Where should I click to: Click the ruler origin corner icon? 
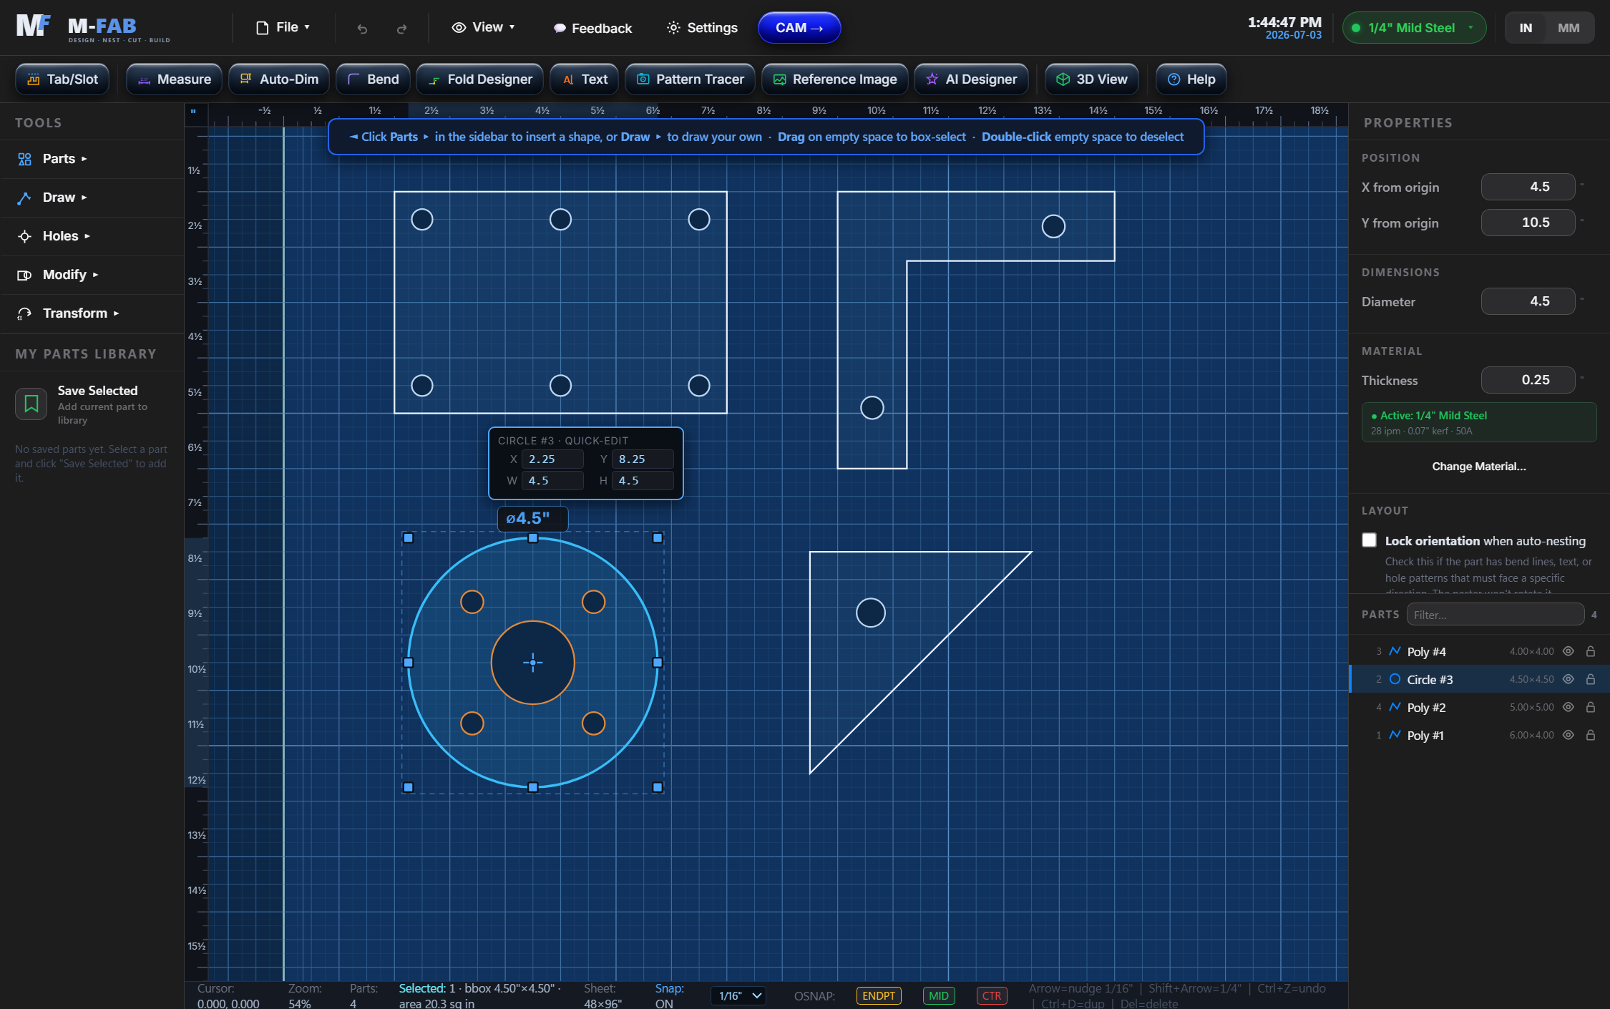coord(193,111)
